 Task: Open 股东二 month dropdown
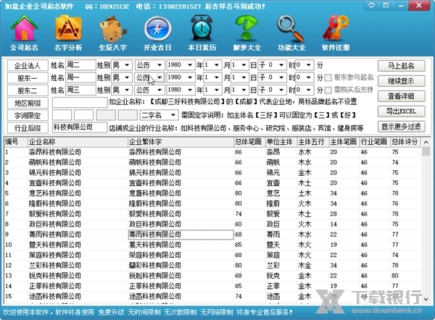click(217, 90)
